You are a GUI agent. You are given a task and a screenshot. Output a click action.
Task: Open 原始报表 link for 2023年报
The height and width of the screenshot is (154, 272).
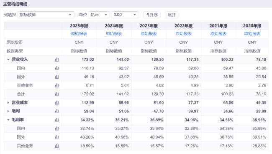149,34
